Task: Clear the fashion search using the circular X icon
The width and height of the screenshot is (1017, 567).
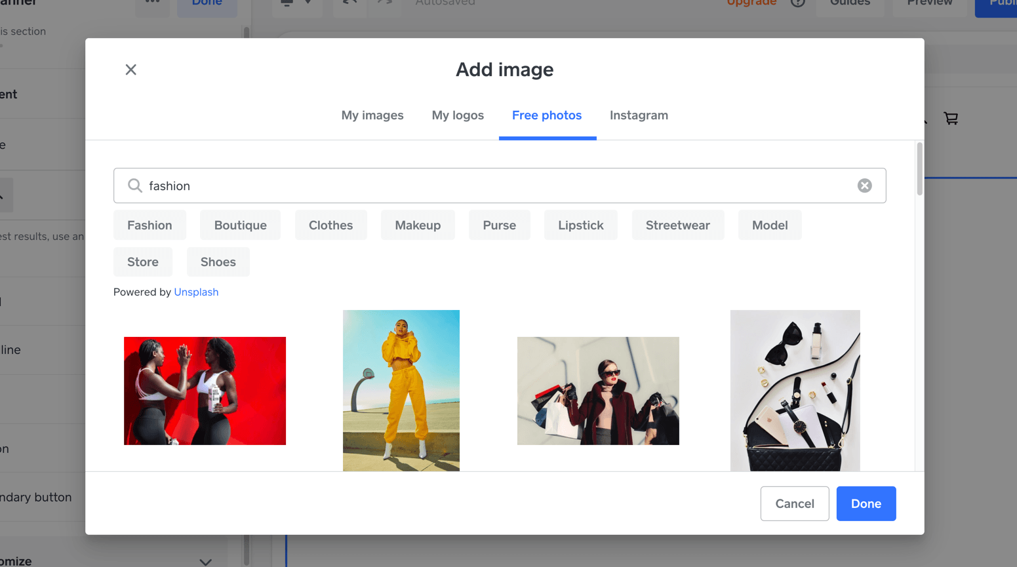Action: (864, 186)
